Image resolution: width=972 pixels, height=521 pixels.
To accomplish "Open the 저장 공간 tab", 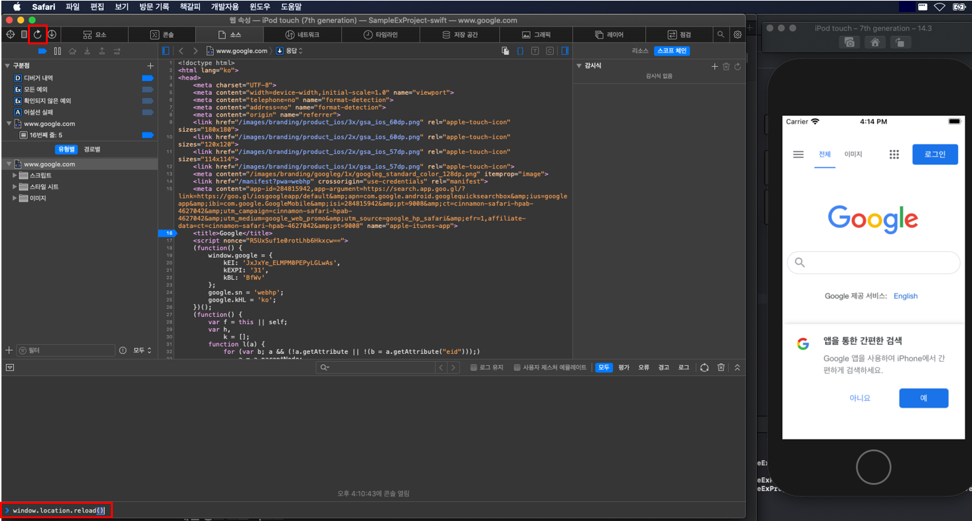I will (459, 34).
